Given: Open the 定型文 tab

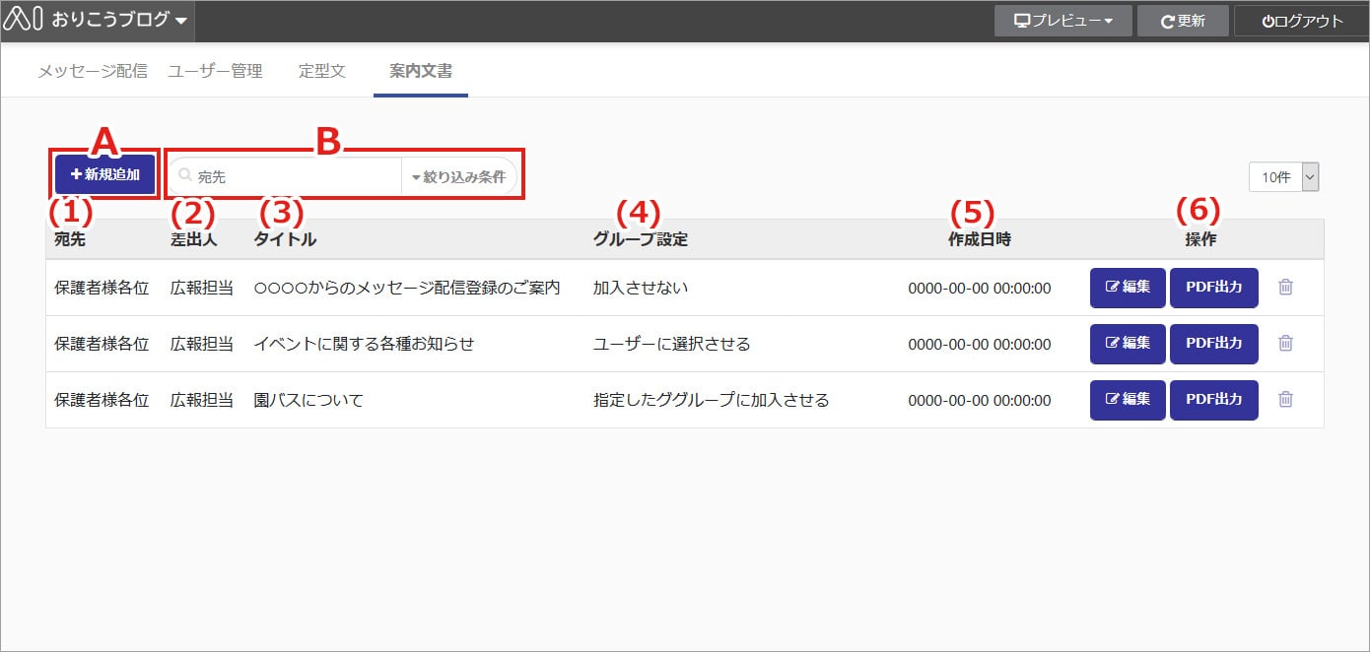Looking at the screenshot, I should (322, 71).
